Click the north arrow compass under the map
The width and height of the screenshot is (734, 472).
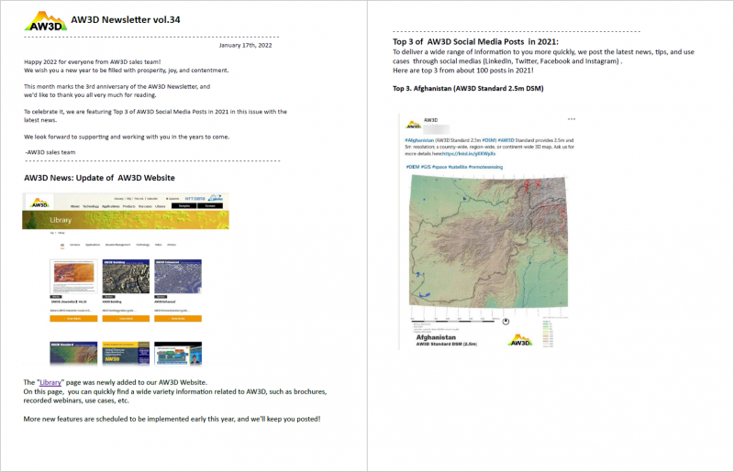[x=506, y=322]
